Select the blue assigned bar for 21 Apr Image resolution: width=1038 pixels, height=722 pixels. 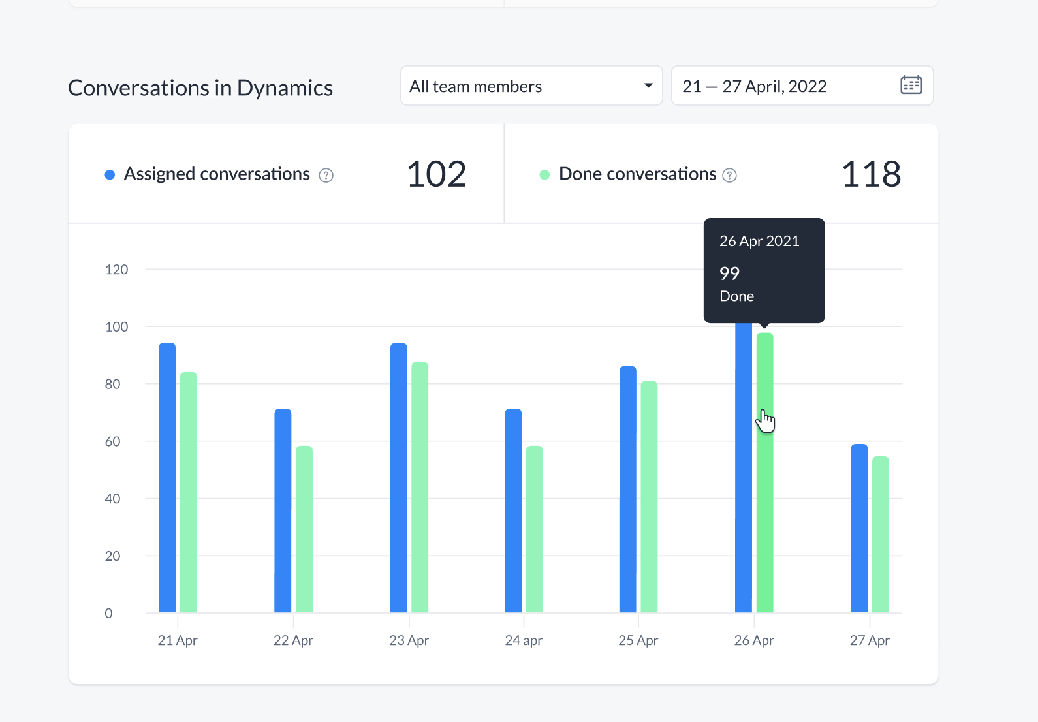[x=167, y=477]
